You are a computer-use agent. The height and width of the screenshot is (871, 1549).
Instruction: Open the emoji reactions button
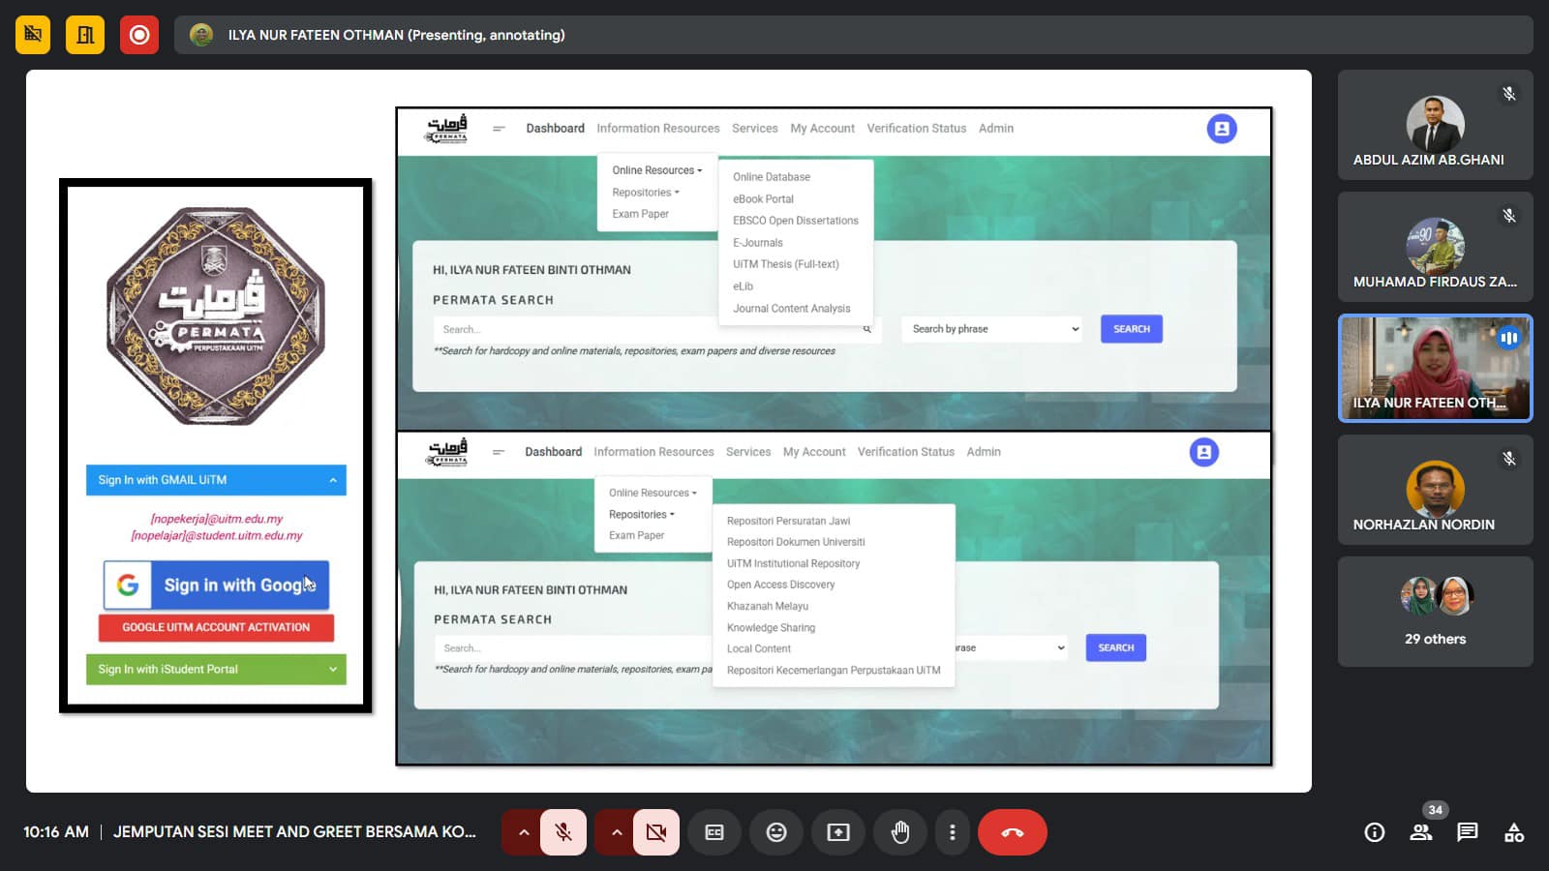(x=776, y=832)
